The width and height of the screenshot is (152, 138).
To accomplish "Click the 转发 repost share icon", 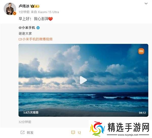I will [x=23, y=132].
